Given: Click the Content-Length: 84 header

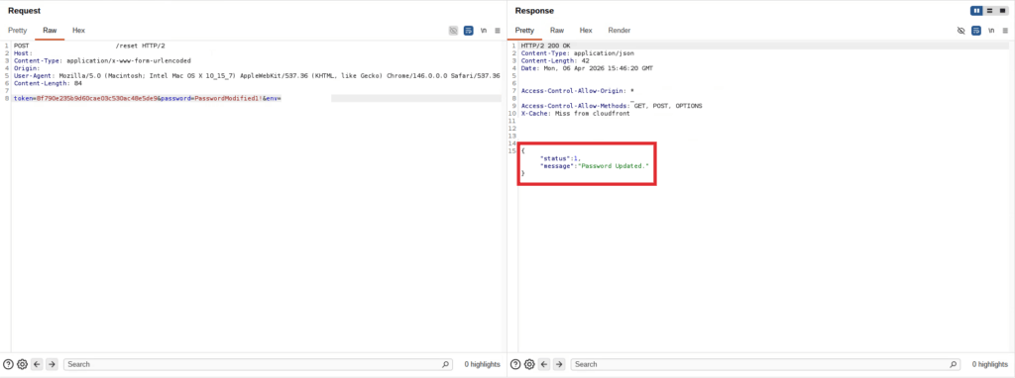Looking at the screenshot, I should [48, 83].
